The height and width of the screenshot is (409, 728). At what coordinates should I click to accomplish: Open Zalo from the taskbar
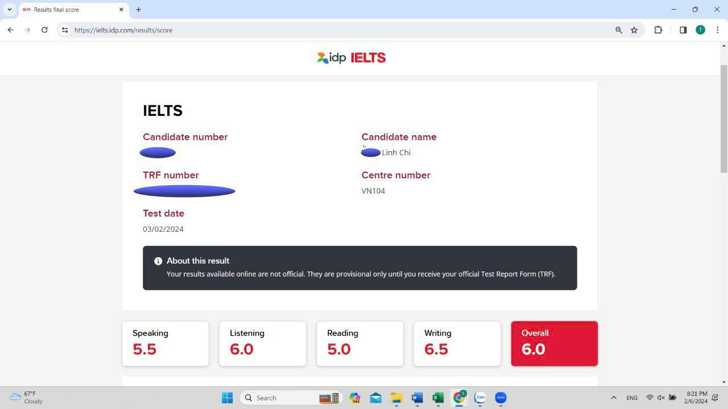pos(480,398)
